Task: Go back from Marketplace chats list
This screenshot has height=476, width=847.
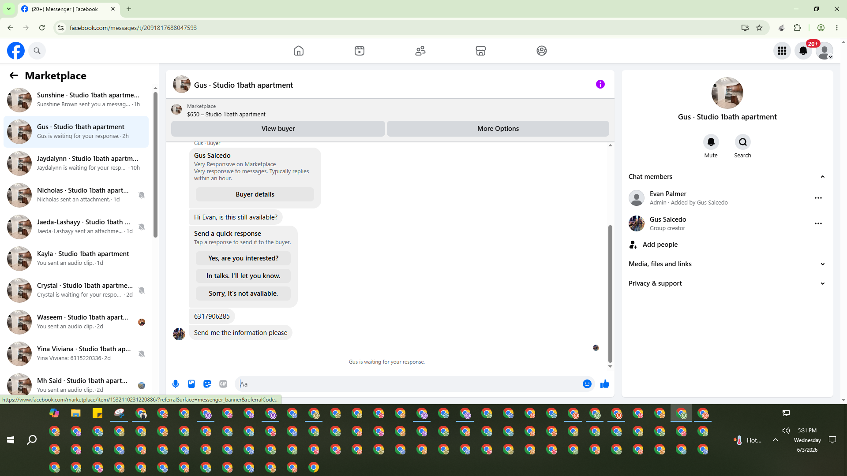Action: pyautogui.click(x=14, y=75)
